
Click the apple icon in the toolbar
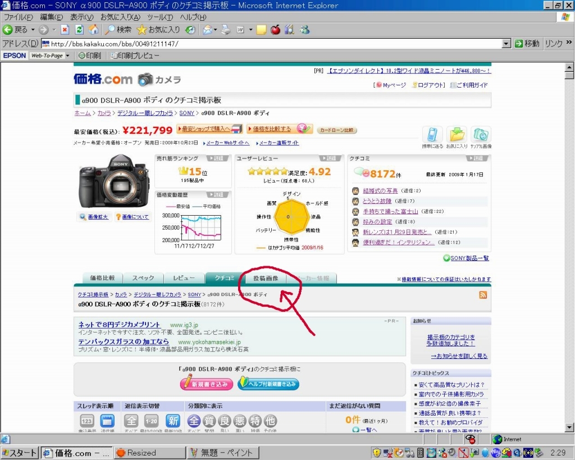[x=275, y=30]
